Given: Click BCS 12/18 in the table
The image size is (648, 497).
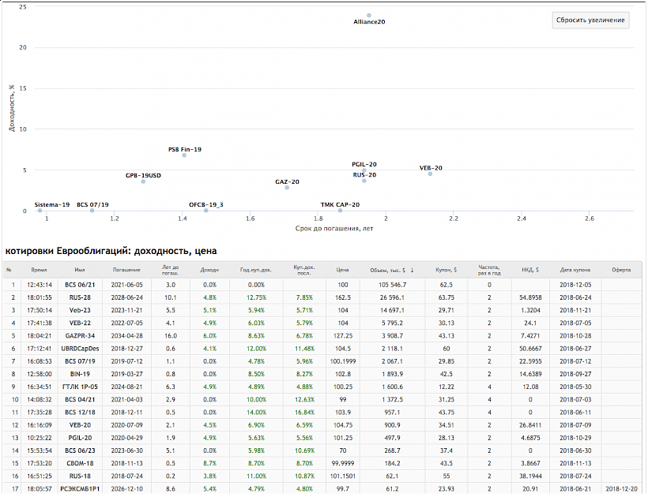Looking at the screenshot, I should [x=80, y=413].
